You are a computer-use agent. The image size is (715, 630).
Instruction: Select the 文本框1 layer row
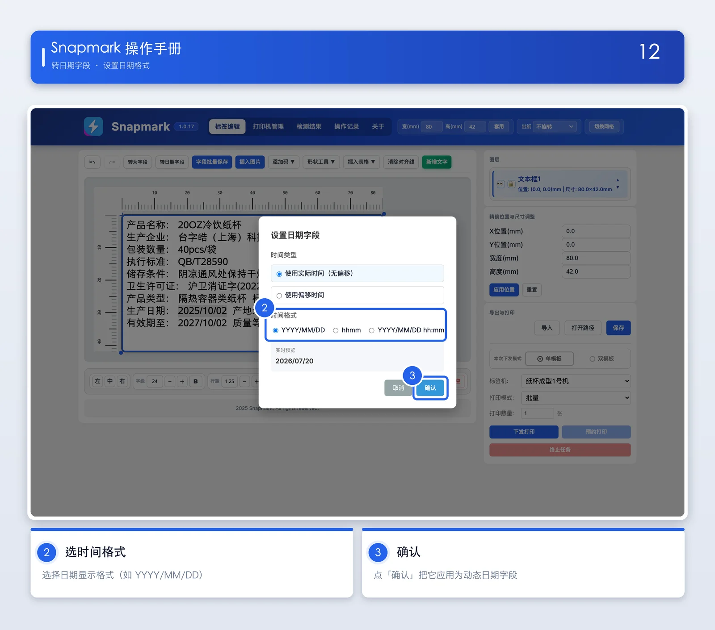560,184
